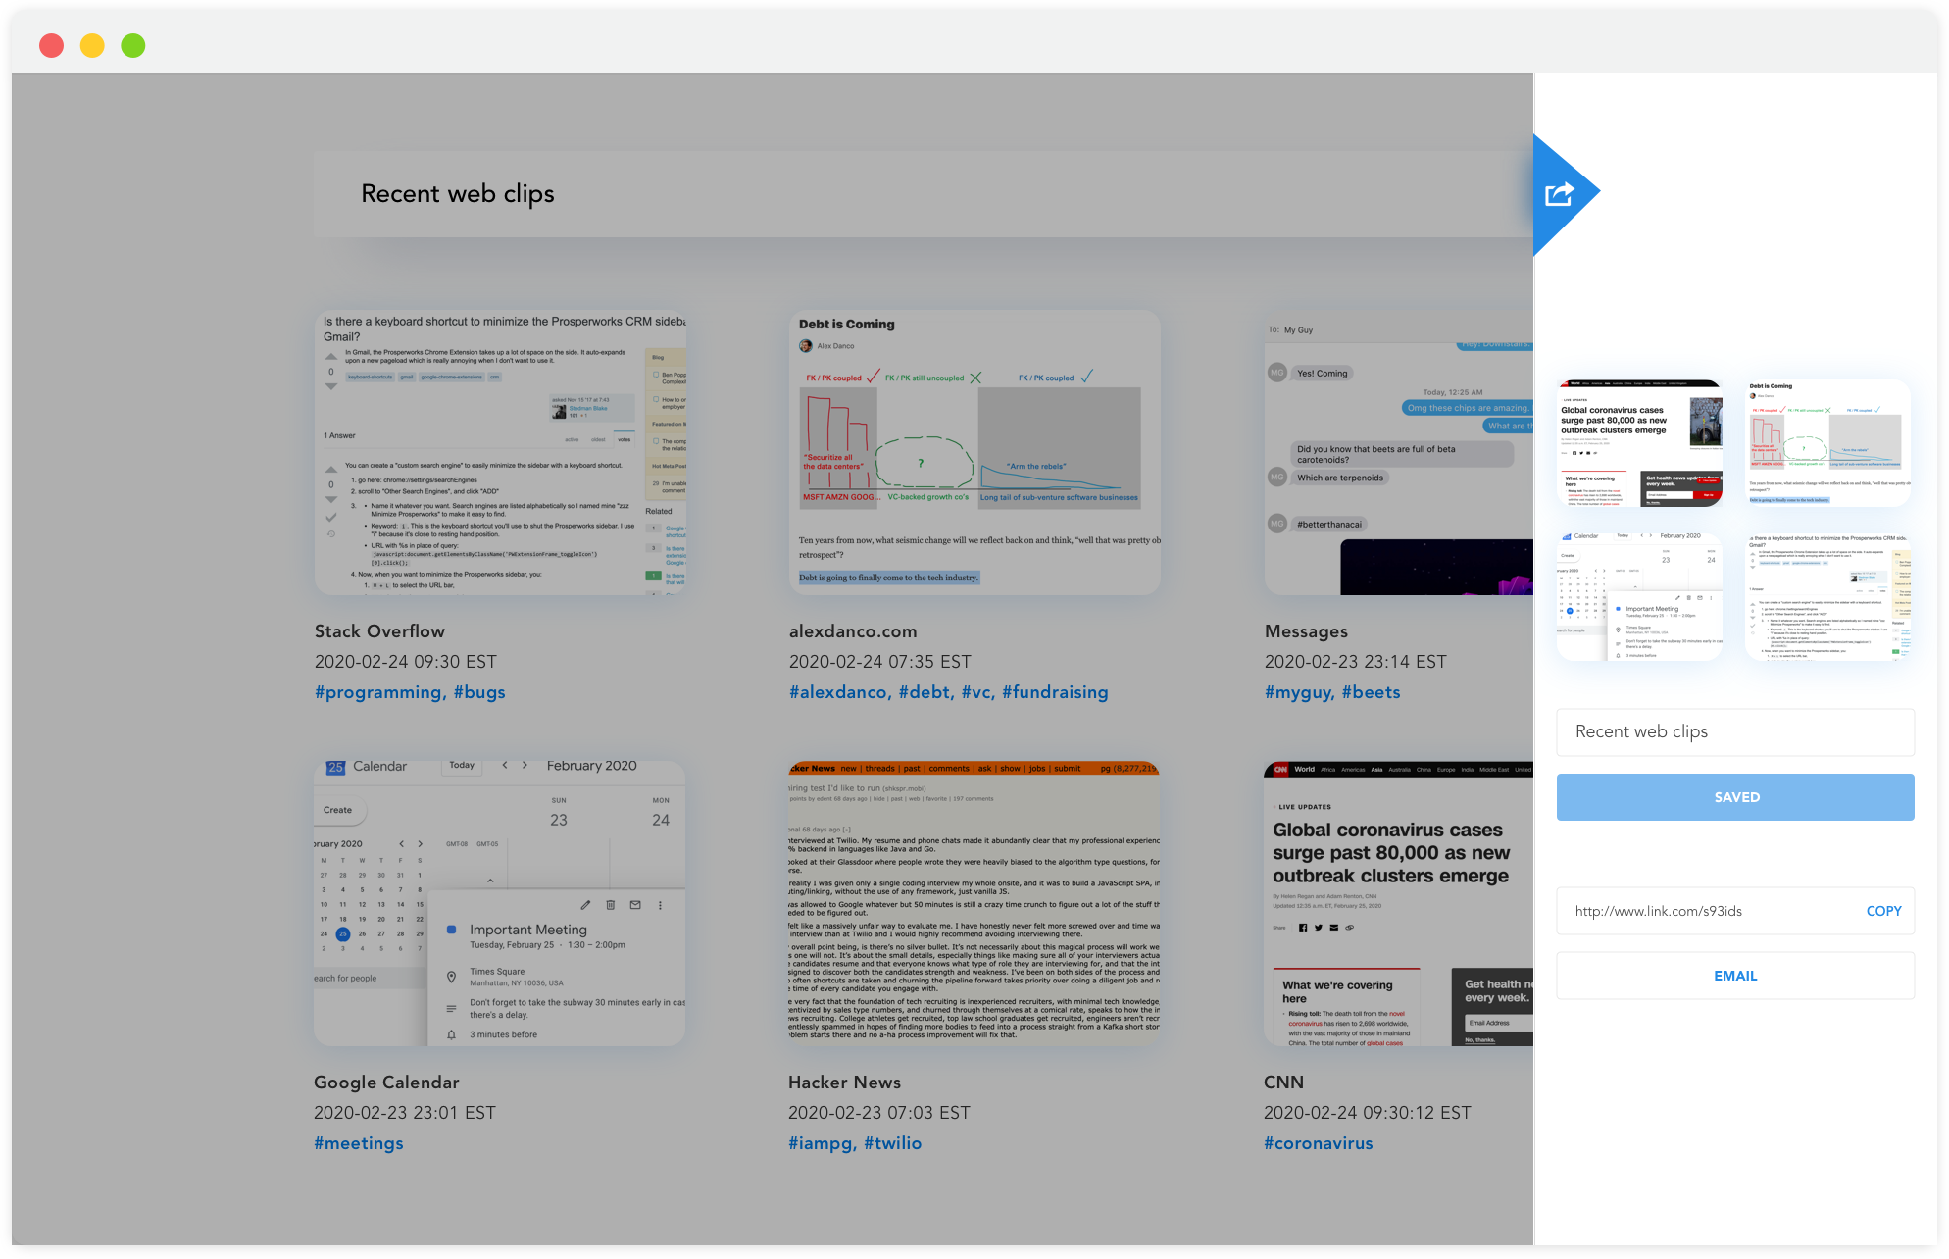The width and height of the screenshot is (1949, 1259).
Task: Click the yellow minimize window button
Action: tap(92, 45)
